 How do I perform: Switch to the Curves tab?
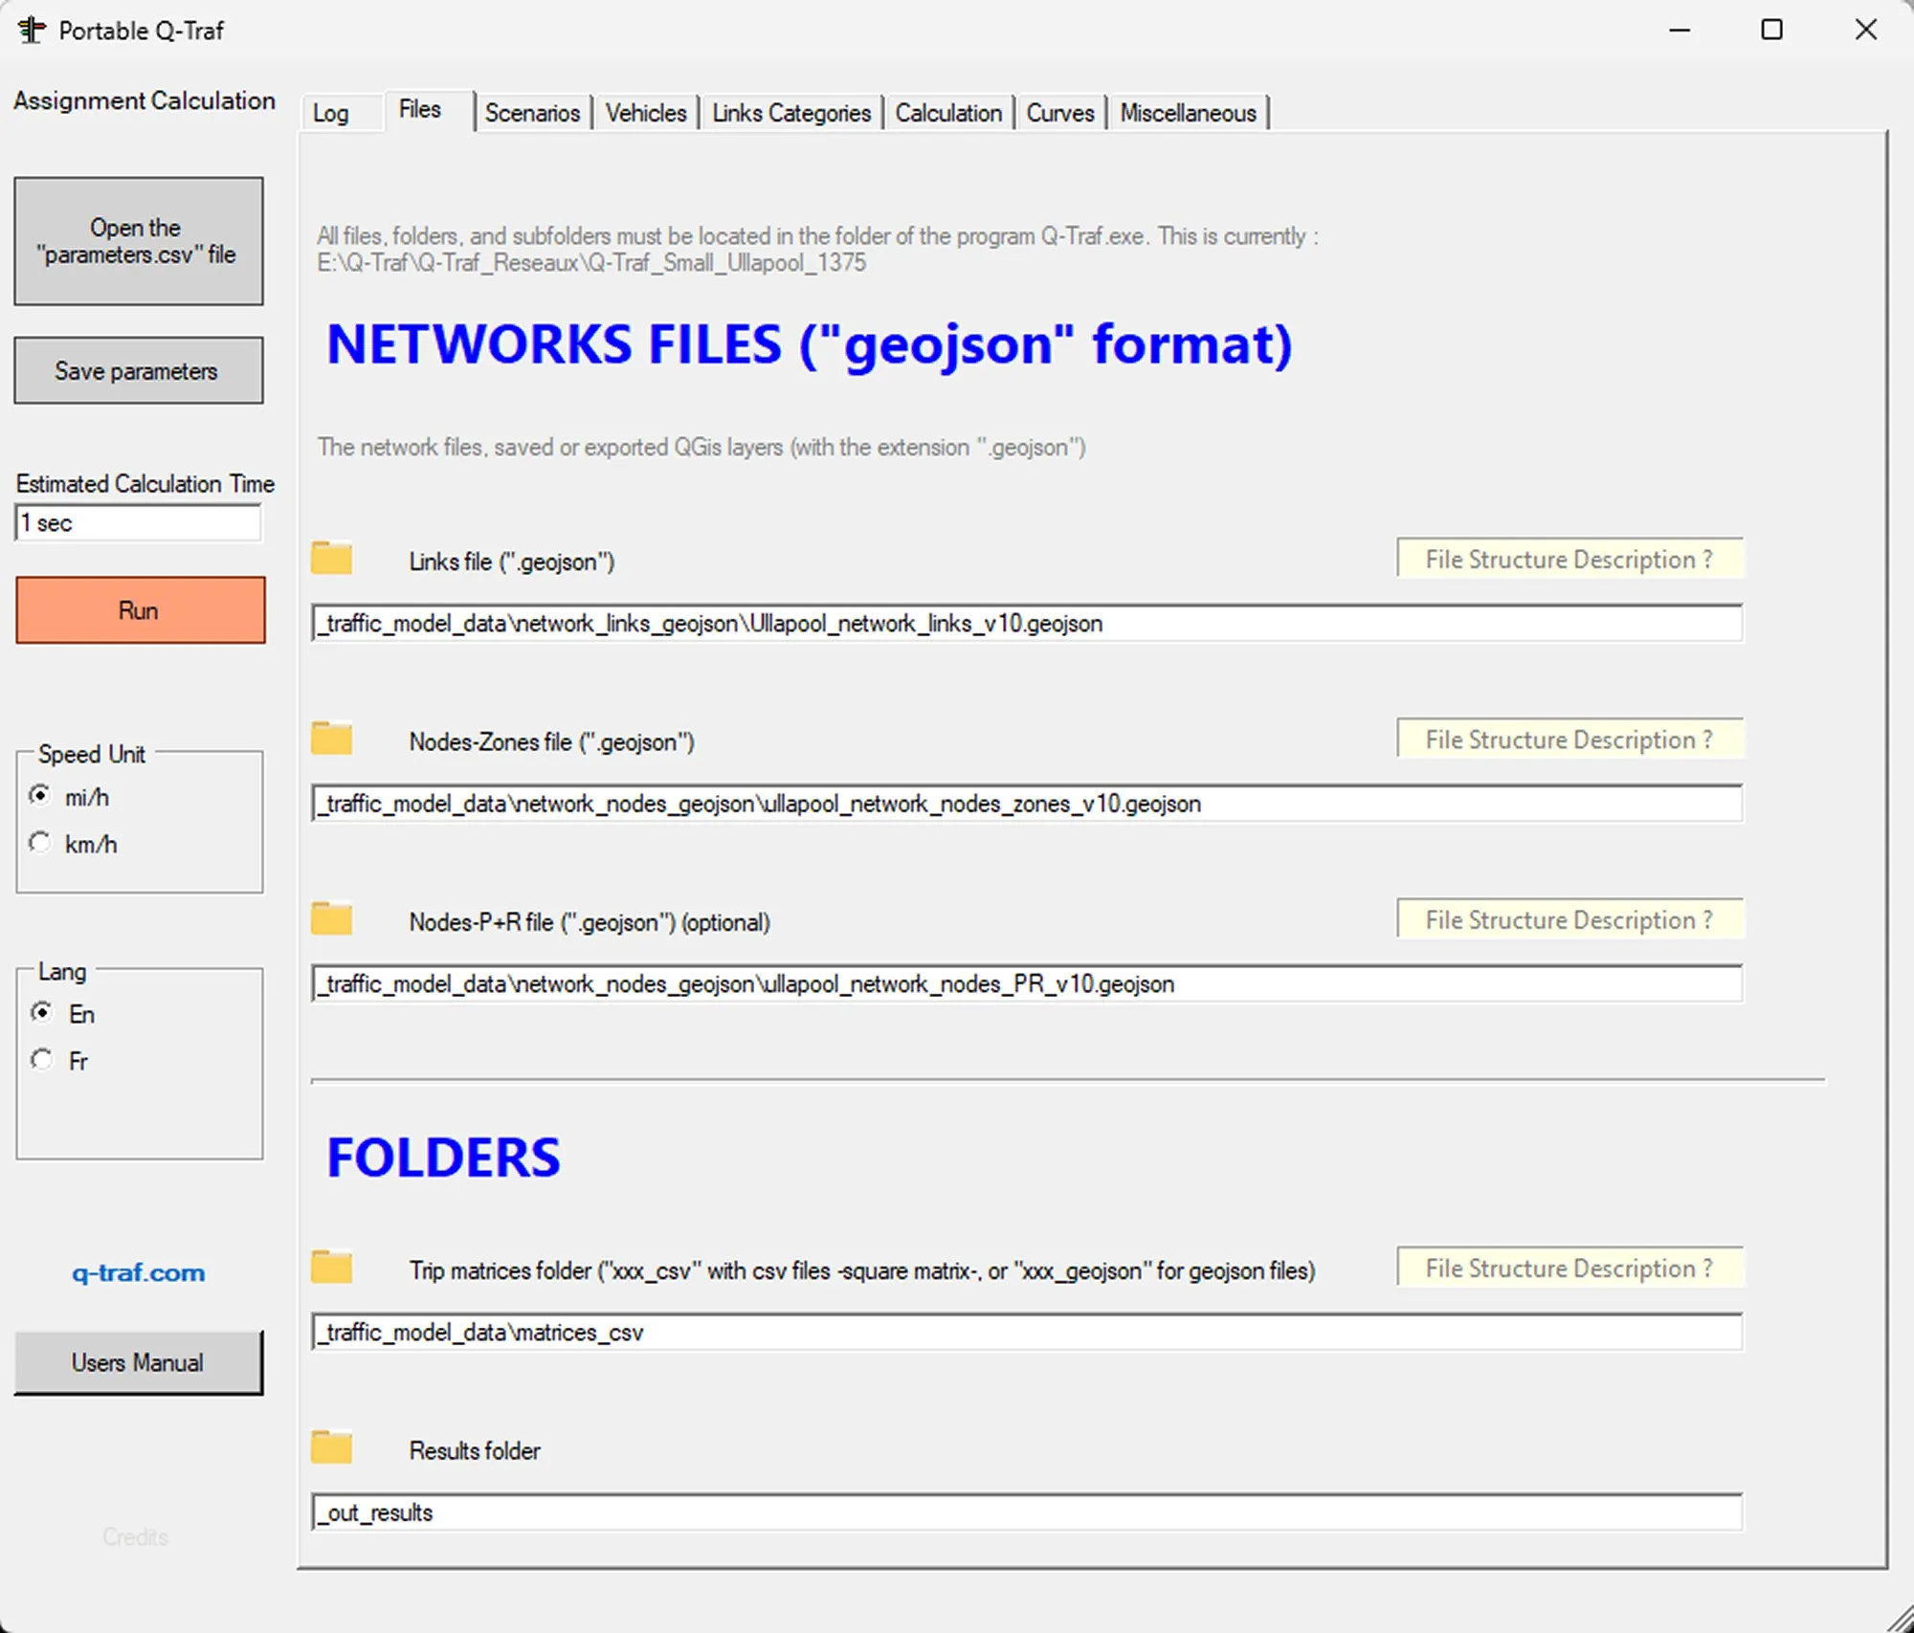[1060, 112]
